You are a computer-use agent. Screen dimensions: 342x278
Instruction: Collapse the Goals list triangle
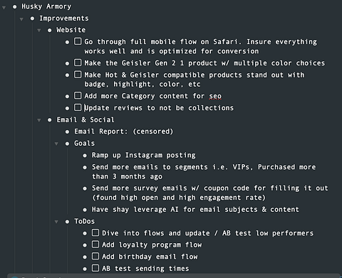point(56,144)
